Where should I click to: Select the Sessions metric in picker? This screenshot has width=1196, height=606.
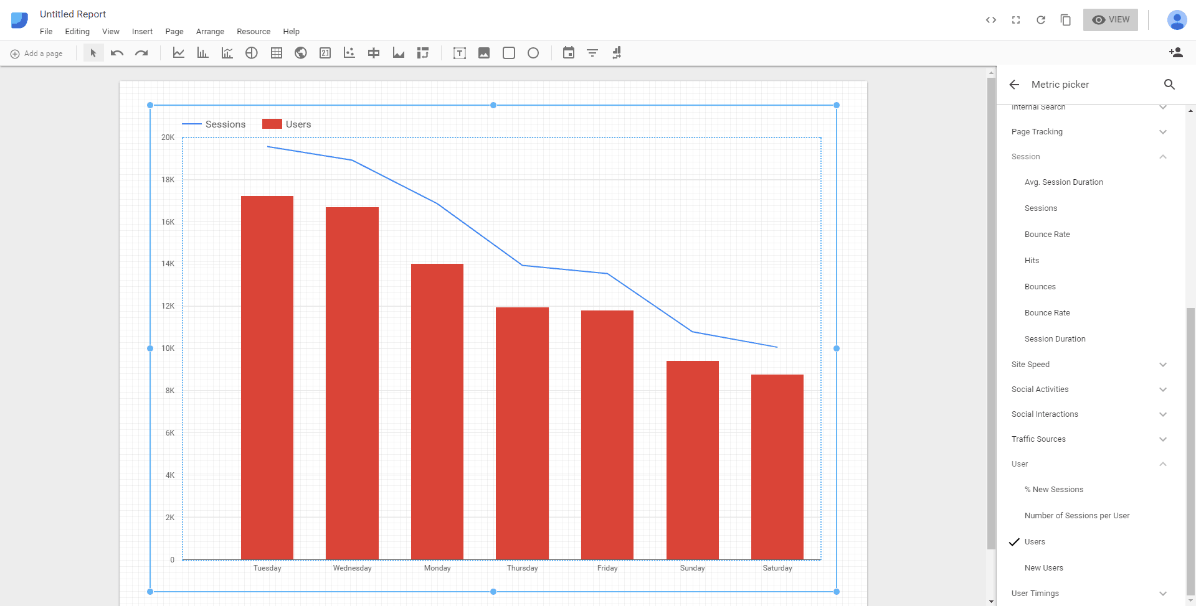(x=1040, y=208)
